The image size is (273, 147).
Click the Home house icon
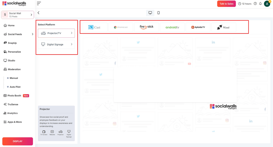coord(5,25)
